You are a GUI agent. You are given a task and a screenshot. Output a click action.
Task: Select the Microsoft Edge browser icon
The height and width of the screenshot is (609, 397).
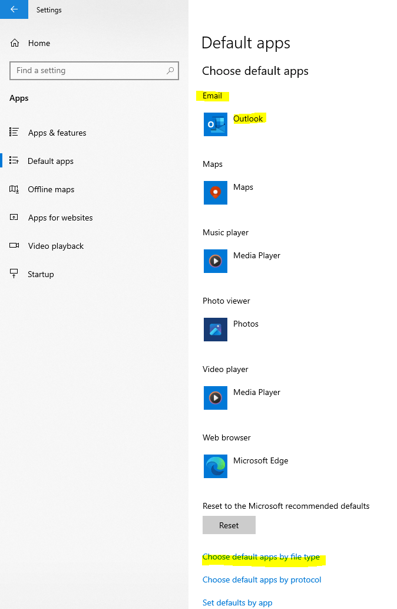(215, 466)
